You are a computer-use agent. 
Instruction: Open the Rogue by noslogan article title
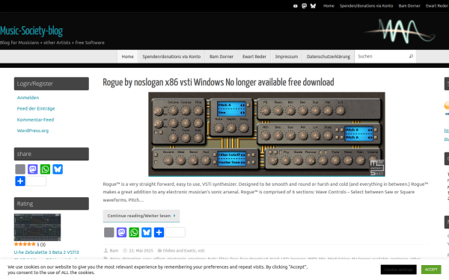pyautogui.click(x=219, y=82)
